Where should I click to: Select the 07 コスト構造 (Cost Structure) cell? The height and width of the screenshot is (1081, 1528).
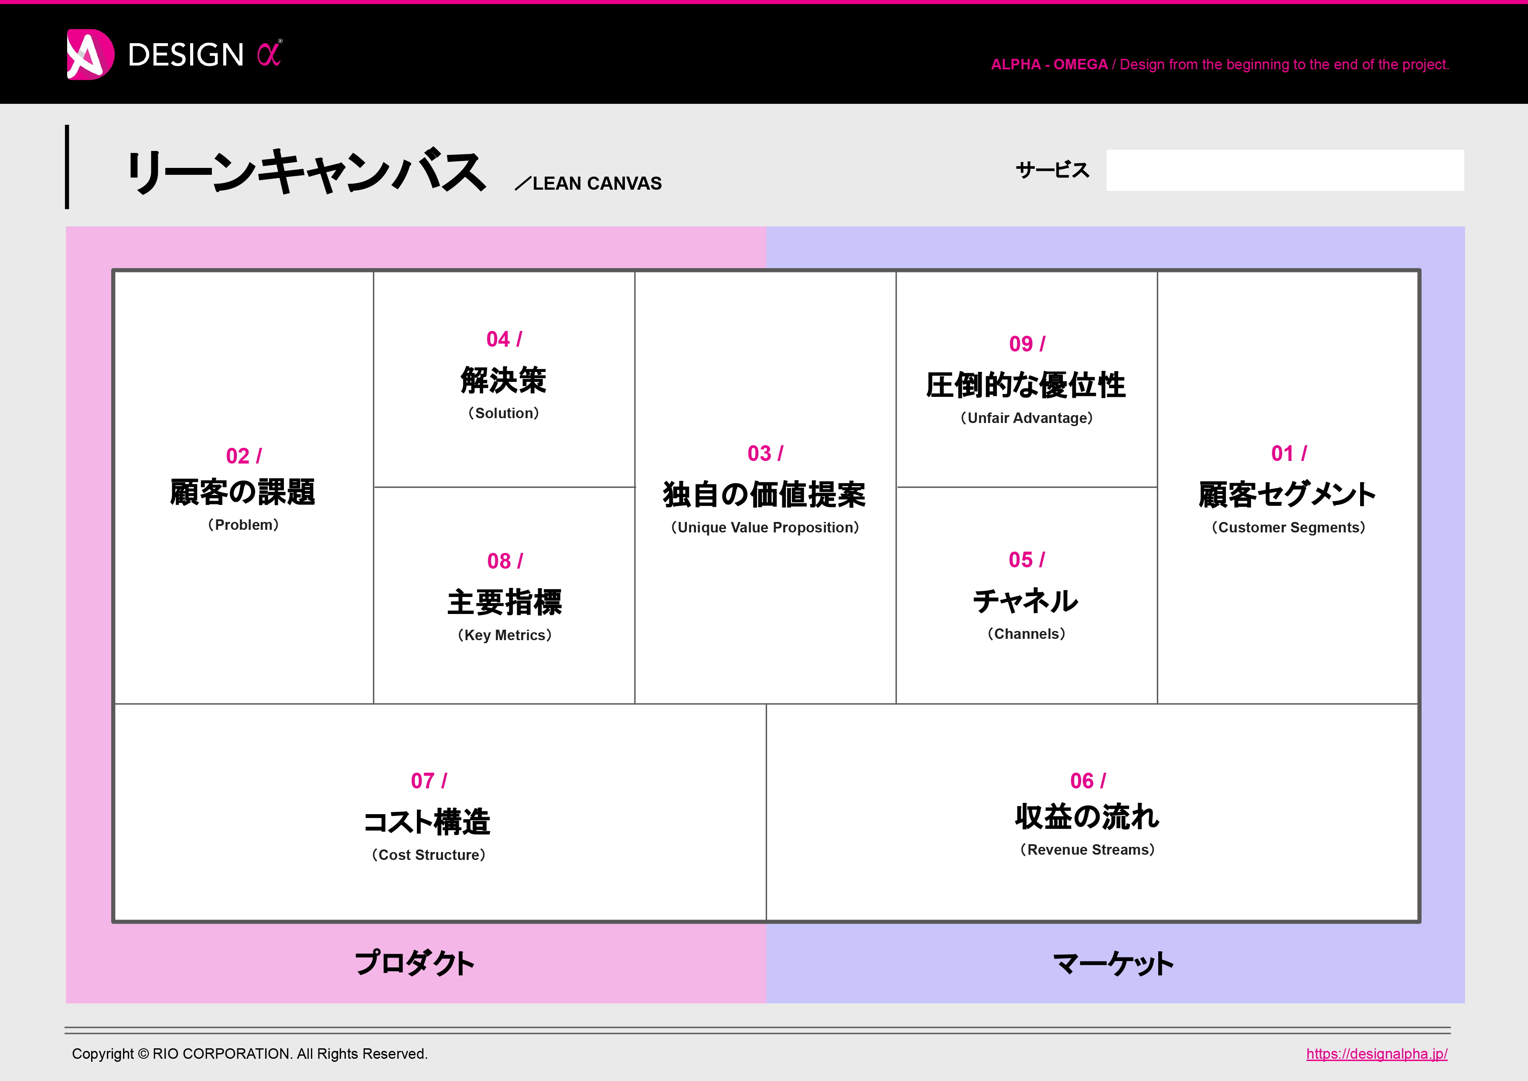point(429,819)
